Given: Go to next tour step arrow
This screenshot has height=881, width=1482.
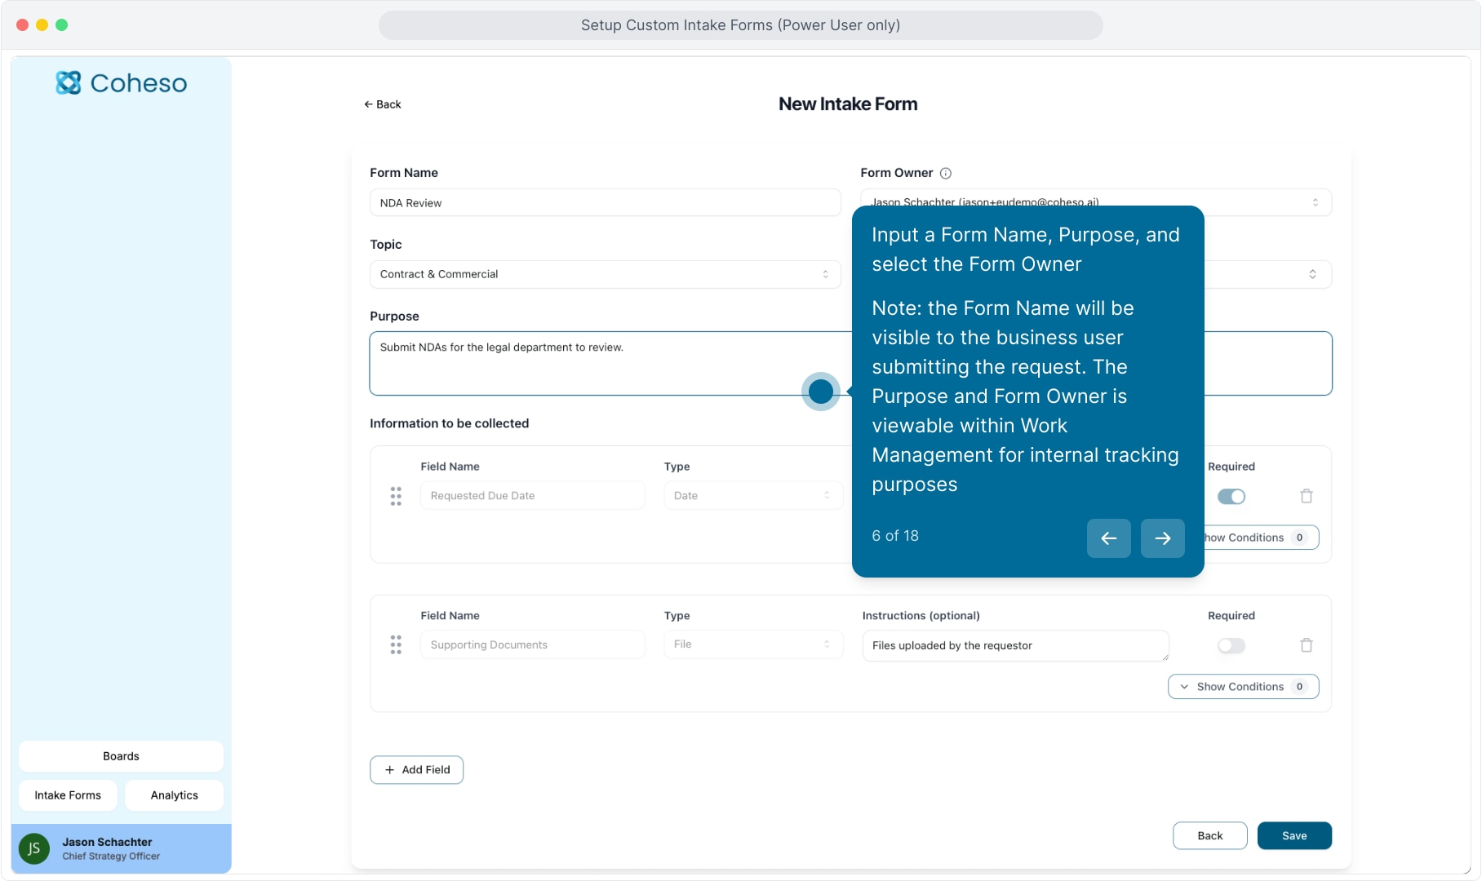Looking at the screenshot, I should 1162,538.
